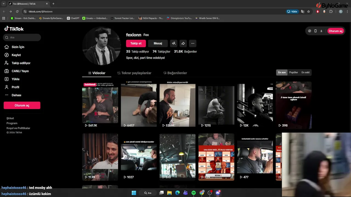Switch to Tekrar paylaşılanlar tab

[x=134, y=73]
